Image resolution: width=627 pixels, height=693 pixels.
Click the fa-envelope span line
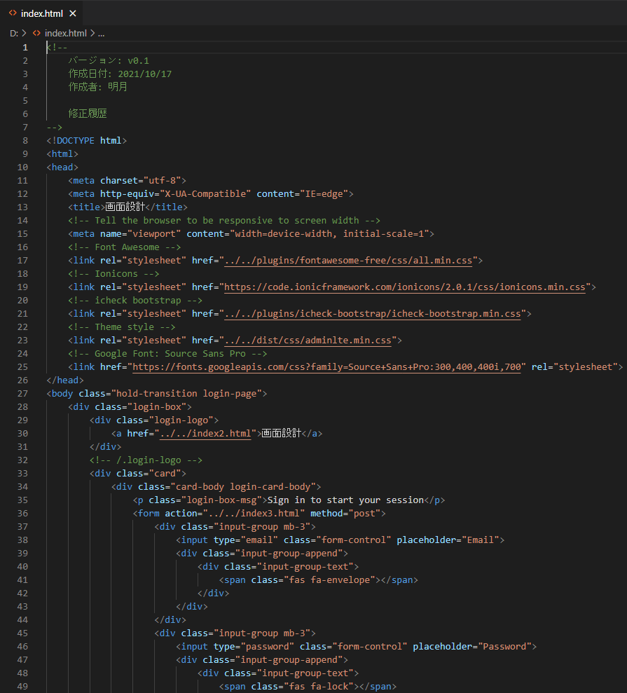coord(319,580)
